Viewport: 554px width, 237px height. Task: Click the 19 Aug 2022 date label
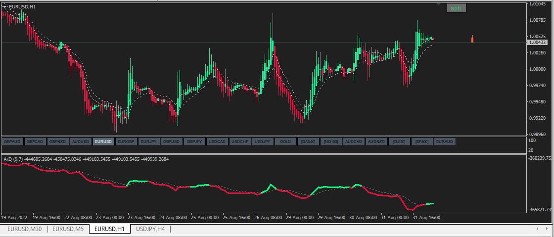tap(14, 217)
